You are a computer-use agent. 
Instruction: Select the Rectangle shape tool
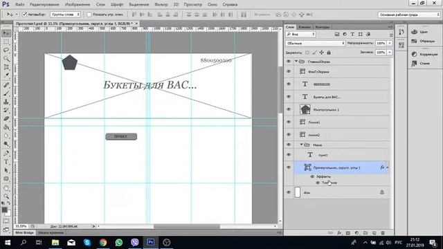coord(6,179)
